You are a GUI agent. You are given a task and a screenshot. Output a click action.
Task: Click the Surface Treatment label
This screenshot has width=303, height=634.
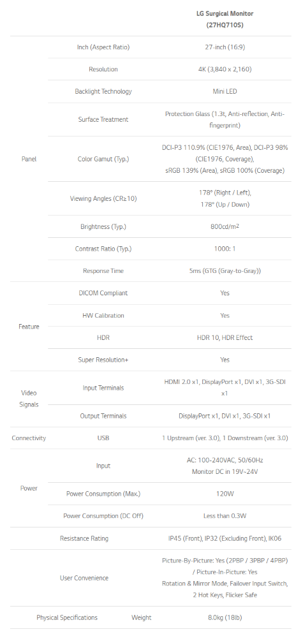(x=103, y=120)
